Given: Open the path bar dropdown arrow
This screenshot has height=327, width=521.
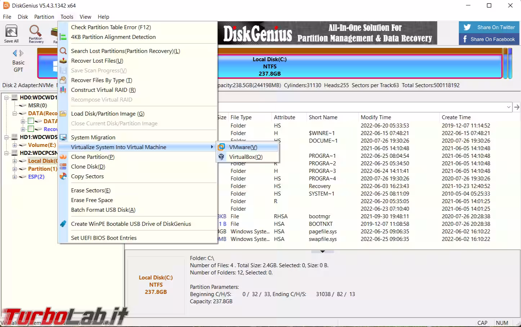Looking at the screenshot, I should 508,107.
